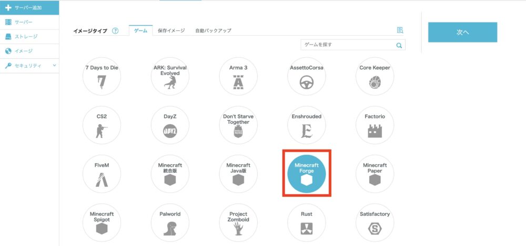Viewport: 526px width, 246px height.
Task: Click サーバー追加 in the sidebar
Action: pos(29,7)
